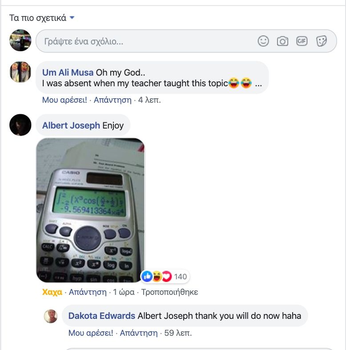The image size is (346, 350).
Task: Expand the 'Τα πιο σχετικά' sort dropdown
Action: (42, 18)
